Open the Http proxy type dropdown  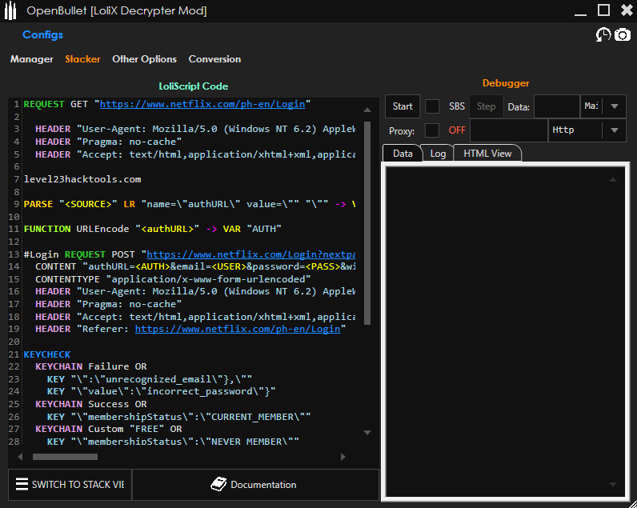point(587,130)
